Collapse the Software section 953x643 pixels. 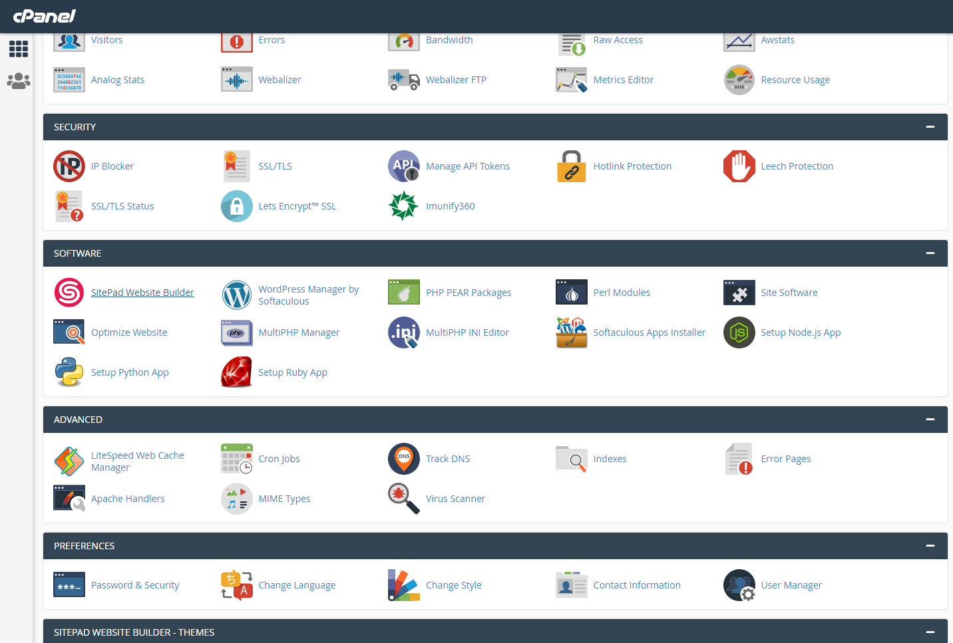[x=930, y=253]
